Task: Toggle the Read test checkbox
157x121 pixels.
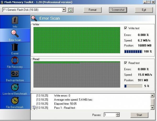Action: (125, 63)
